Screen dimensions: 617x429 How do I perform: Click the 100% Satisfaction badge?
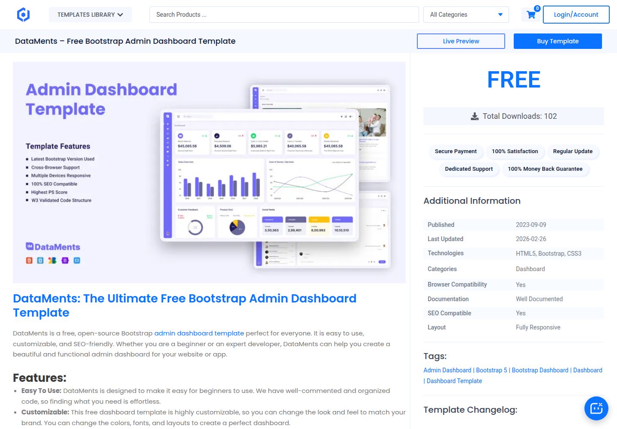tap(515, 151)
